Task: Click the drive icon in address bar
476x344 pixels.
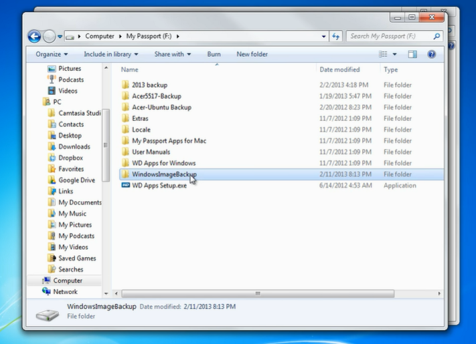Action: point(70,37)
